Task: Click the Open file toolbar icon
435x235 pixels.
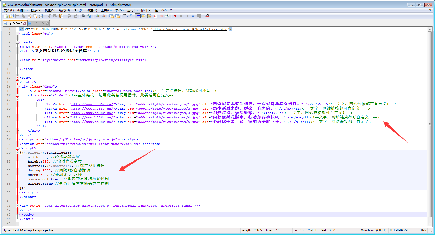Action: point(11,16)
